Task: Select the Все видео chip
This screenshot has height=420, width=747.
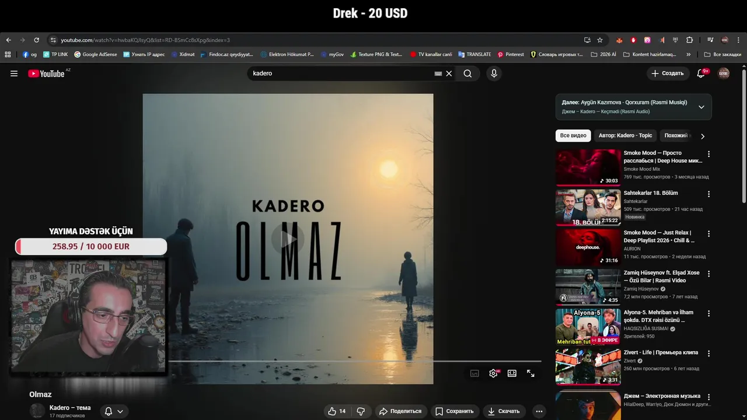Action: (x=573, y=136)
